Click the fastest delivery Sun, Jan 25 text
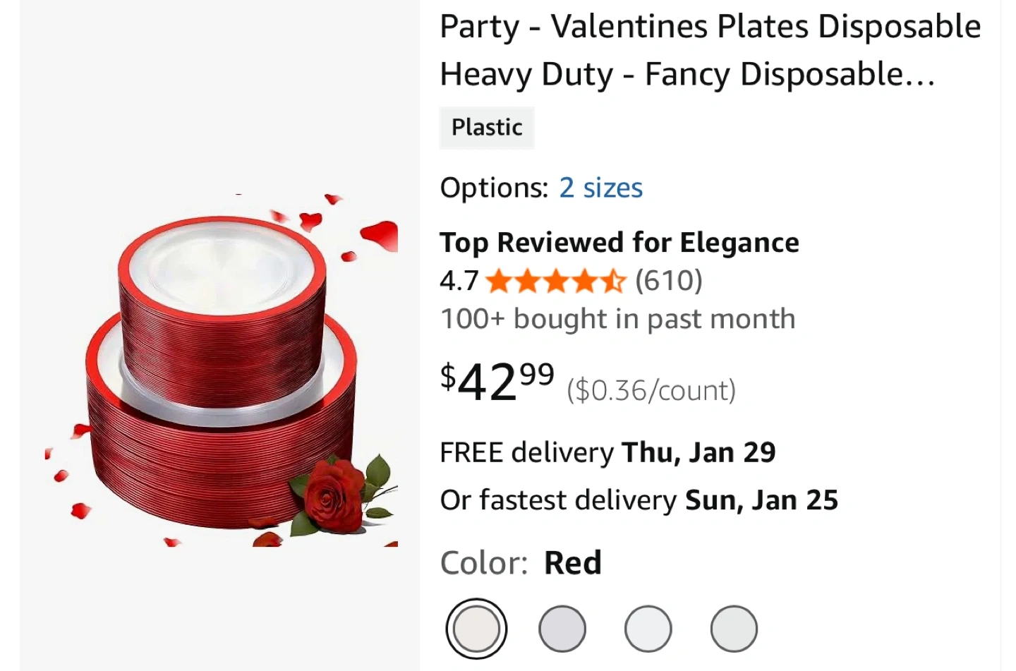Viewport: 1016px width, 671px height. tap(639, 500)
